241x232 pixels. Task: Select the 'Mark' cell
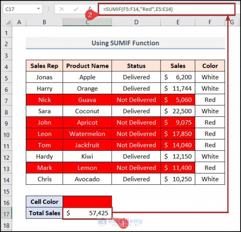point(44,168)
